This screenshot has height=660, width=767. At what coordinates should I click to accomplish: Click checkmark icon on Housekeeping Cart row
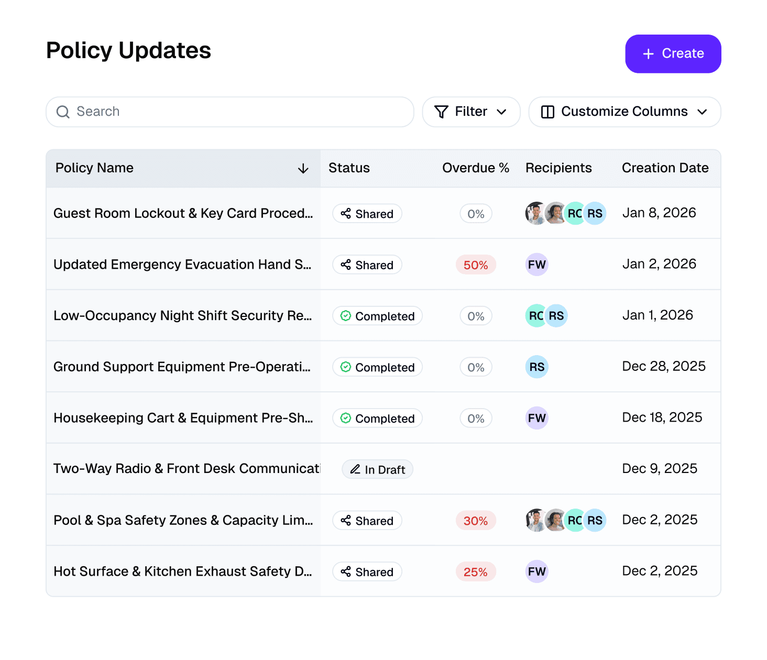tap(346, 419)
